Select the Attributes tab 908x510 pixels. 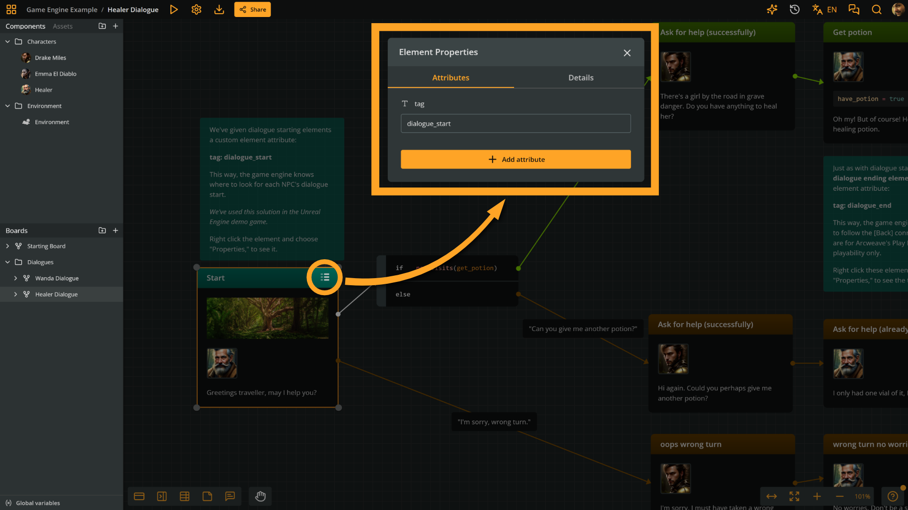click(x=451, y=78)
